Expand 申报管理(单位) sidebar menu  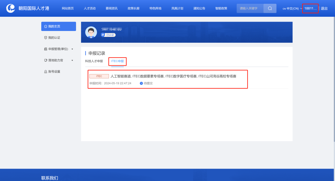pyautogui.click(x=59, y=49)
